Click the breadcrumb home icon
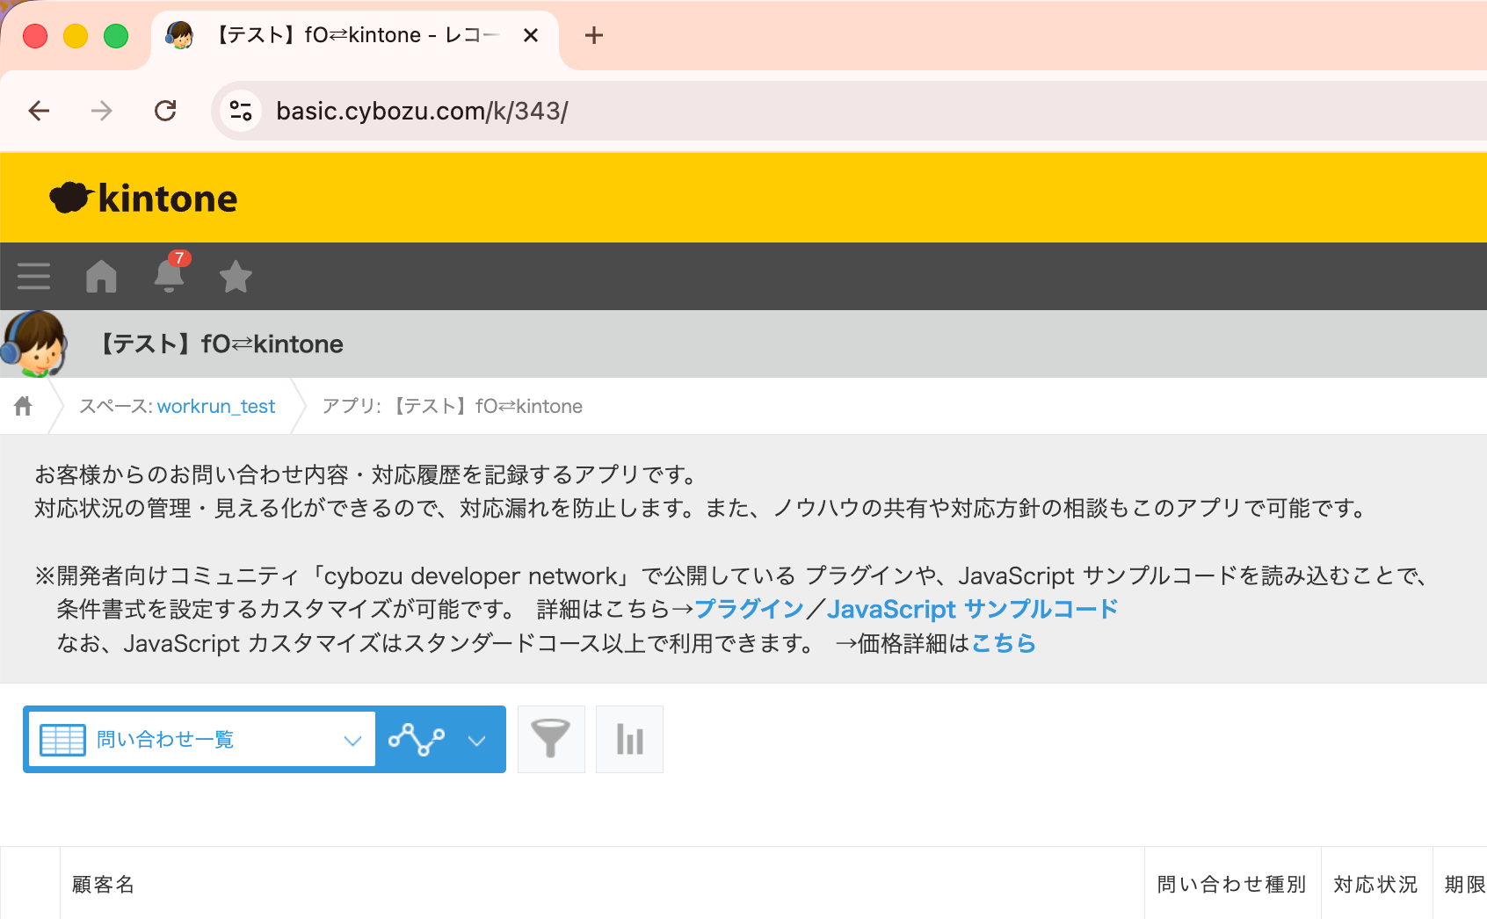The image size is (1487, 919). tap(24, 406)
